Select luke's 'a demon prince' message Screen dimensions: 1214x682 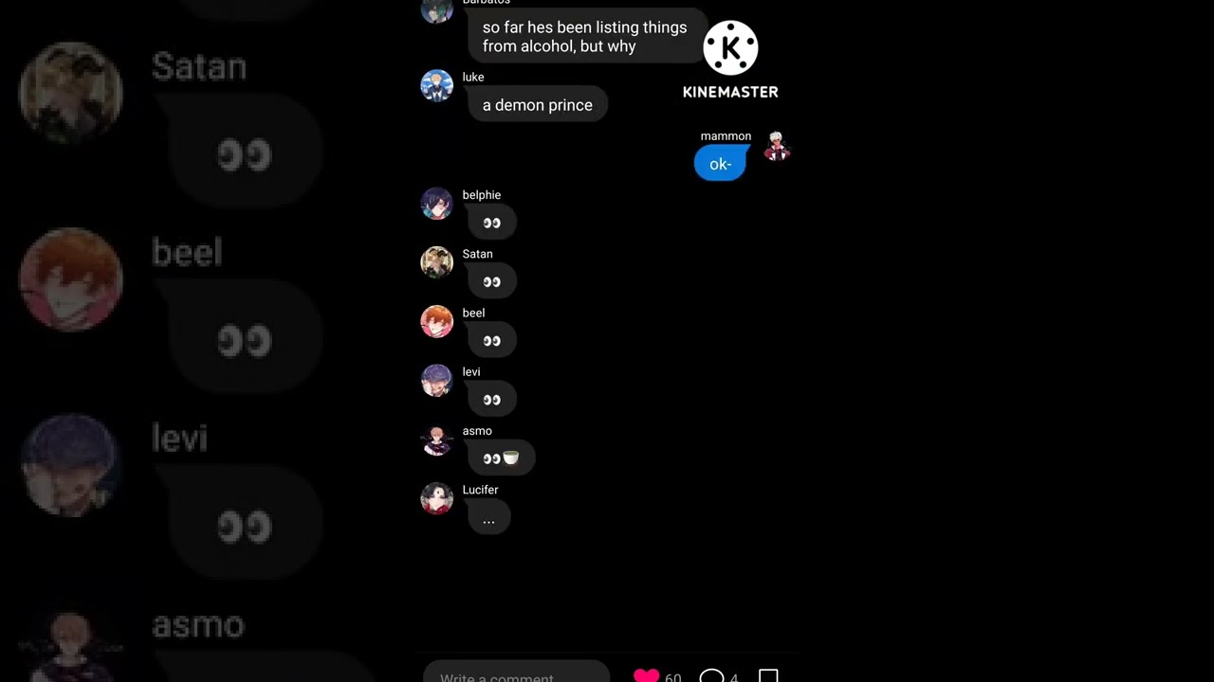[x=537, y=105]
